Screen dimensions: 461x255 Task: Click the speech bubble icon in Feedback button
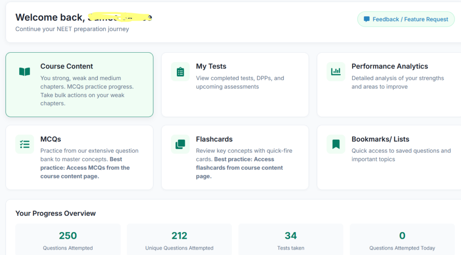[366, 19]
